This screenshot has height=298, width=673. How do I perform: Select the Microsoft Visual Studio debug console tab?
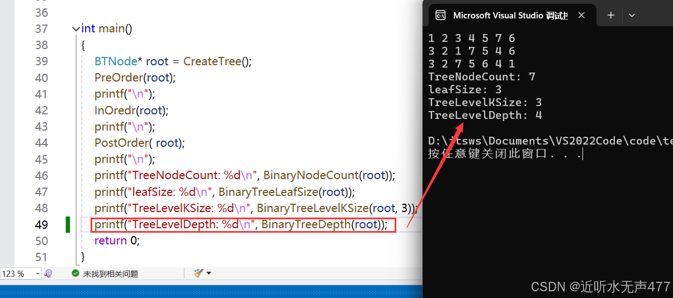click(x=510, y=16)
